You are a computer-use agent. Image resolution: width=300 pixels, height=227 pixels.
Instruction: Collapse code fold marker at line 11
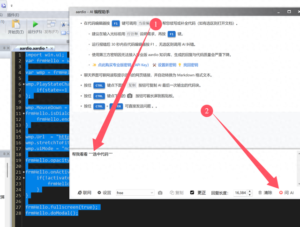(24, 113)
